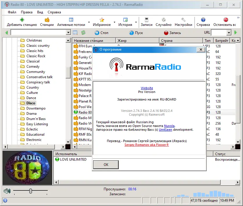Select the Comedy genre folder
Screen dimensions: 243x206
coord(30,67)
